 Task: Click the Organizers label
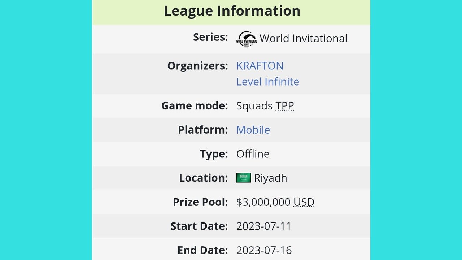(198, 66)
